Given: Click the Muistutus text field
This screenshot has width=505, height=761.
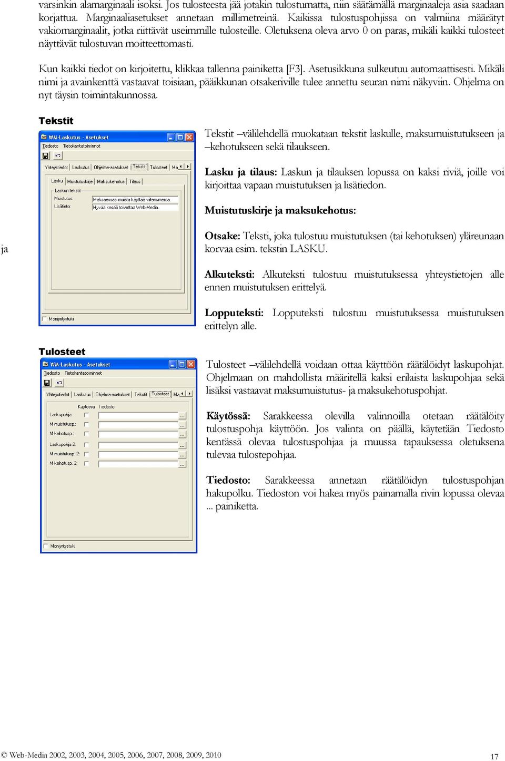Looking at the screenshot, I should pos(135,200).
